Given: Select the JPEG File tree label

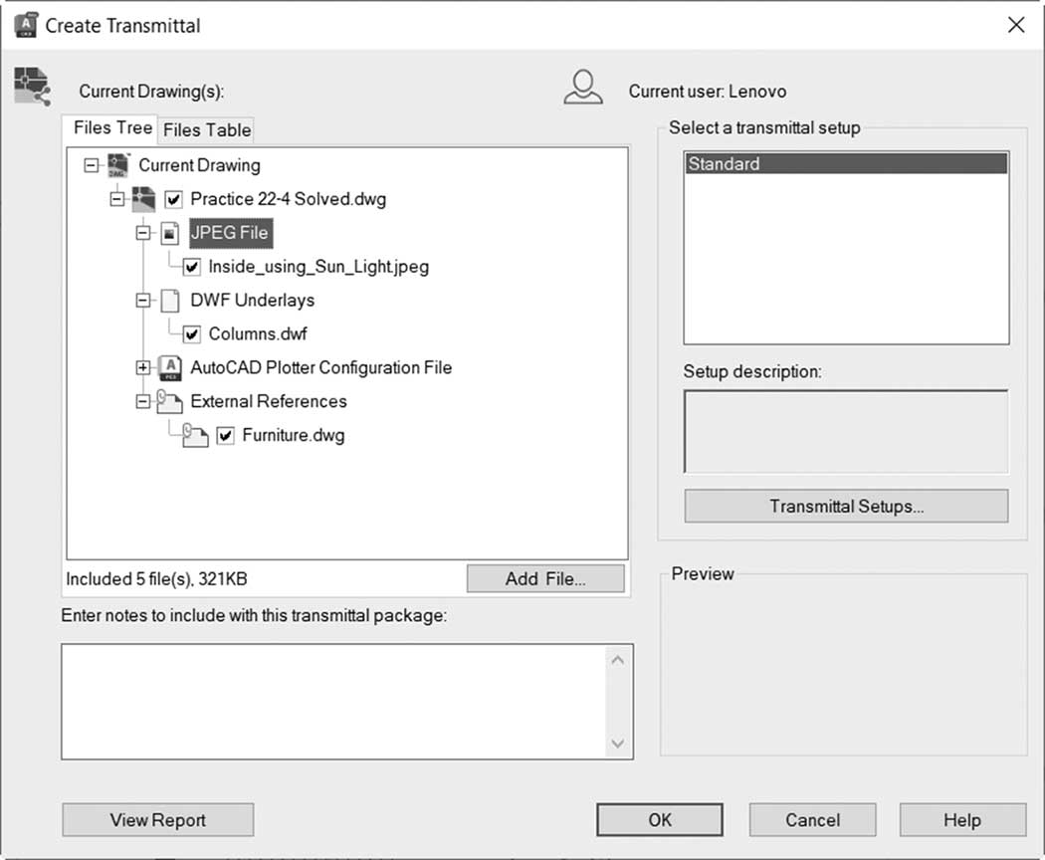Looking at the screenshot, I should click(x=230, y=233).
